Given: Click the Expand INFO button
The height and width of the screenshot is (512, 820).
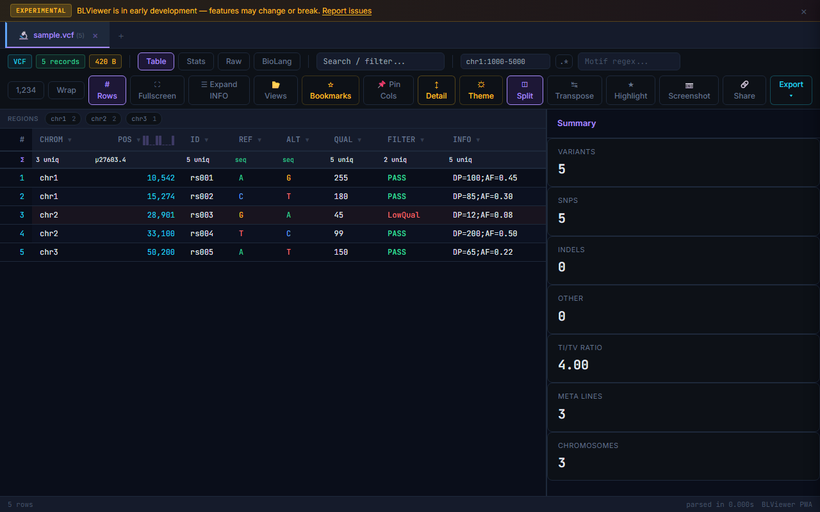Looking at the screenshot, I should [x=218, y=90].
